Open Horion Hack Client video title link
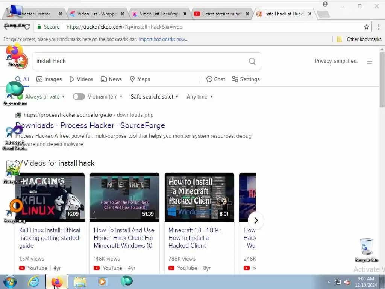 [124, 238]
